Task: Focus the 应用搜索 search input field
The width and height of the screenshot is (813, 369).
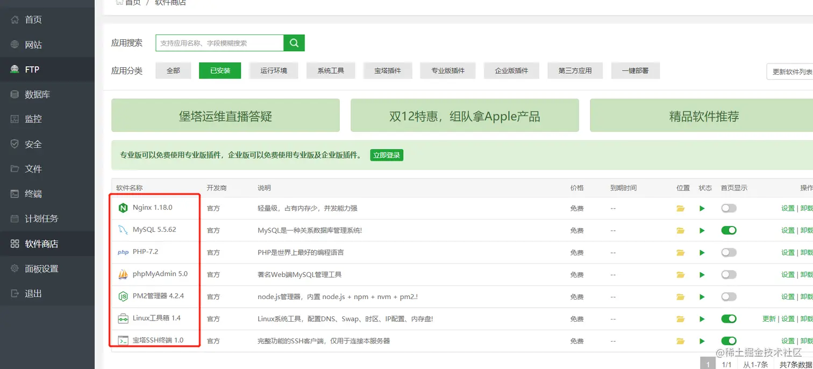Action: [x=219, y=43]
